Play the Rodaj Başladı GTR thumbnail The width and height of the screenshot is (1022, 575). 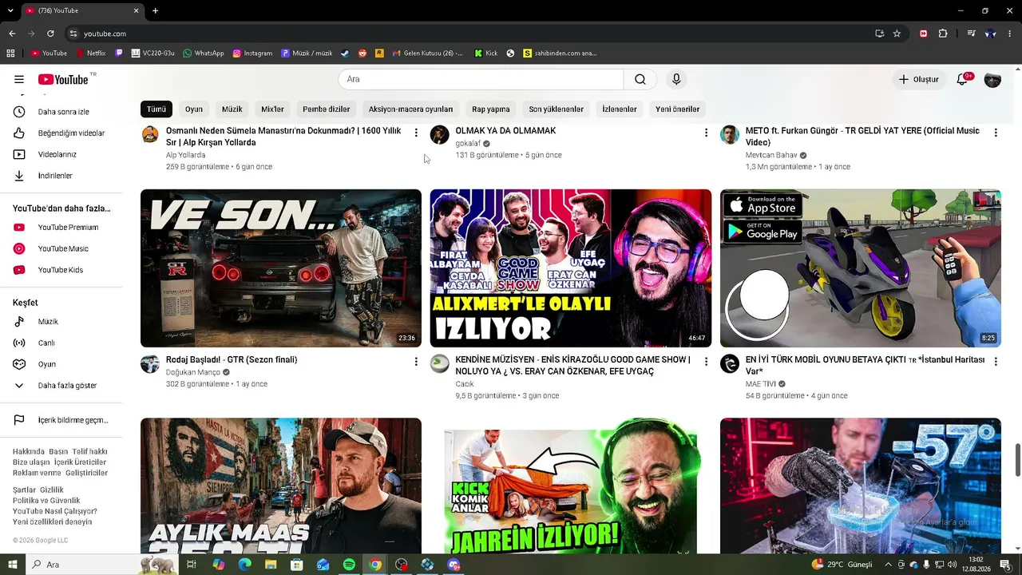coord(281,268)
